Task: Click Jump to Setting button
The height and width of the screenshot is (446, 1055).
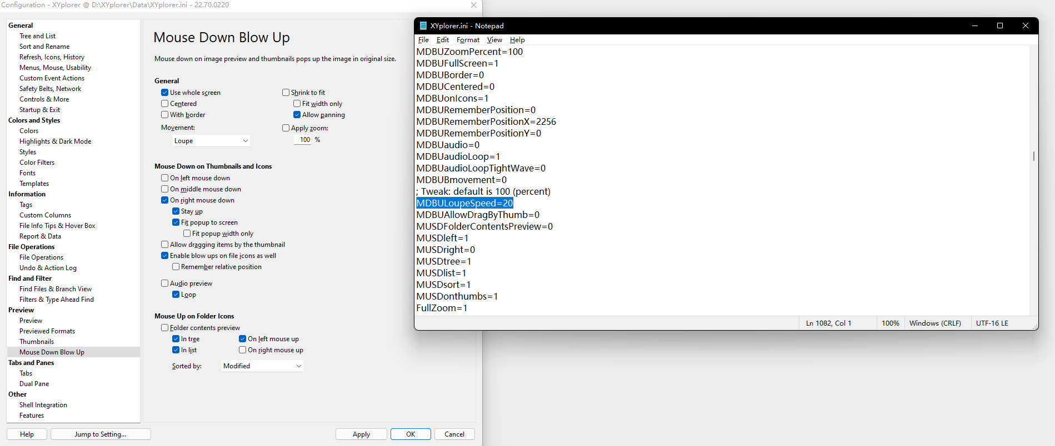Action: pos(101,434)
